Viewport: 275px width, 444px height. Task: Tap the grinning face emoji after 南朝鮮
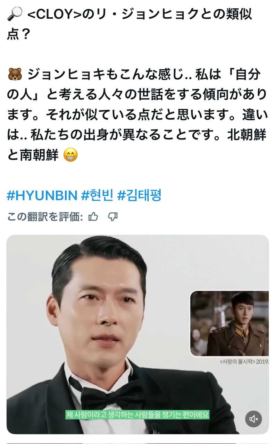[71, 156]
